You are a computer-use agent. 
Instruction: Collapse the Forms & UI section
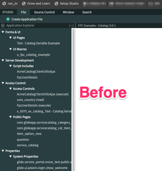click(3, 32)
